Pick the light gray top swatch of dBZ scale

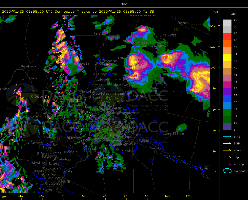[227, 23]
